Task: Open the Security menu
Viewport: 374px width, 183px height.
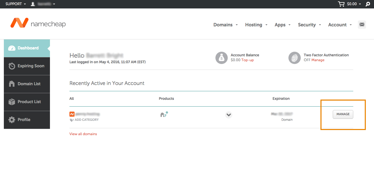Action: 309,25
